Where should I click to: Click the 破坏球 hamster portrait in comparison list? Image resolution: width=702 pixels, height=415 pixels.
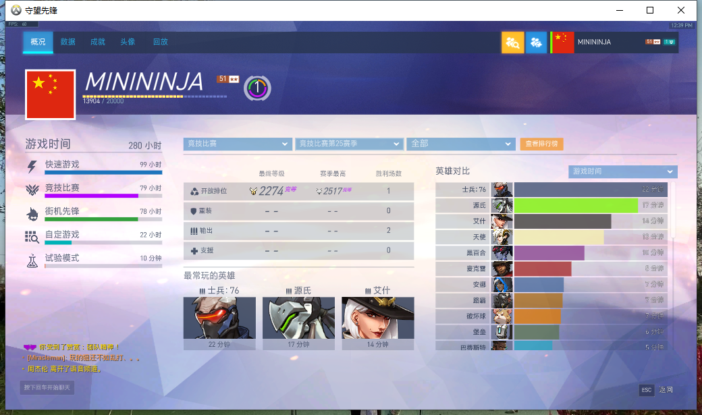502,316
